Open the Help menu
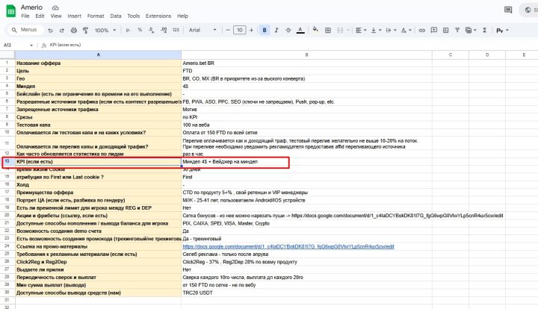The image size is (538, 309). pos(182,16)
